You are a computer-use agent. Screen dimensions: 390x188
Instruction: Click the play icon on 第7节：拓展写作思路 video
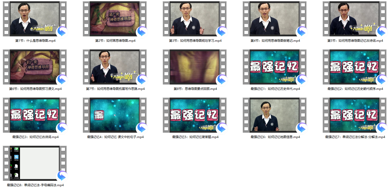pos(142,79)
